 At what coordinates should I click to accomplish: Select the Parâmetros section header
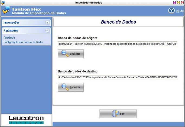tap(26, 31)
